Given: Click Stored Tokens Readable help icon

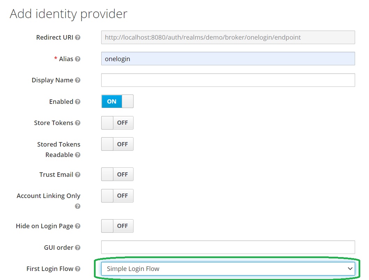Looking at the screenshot, I should (x=78, y=155).
